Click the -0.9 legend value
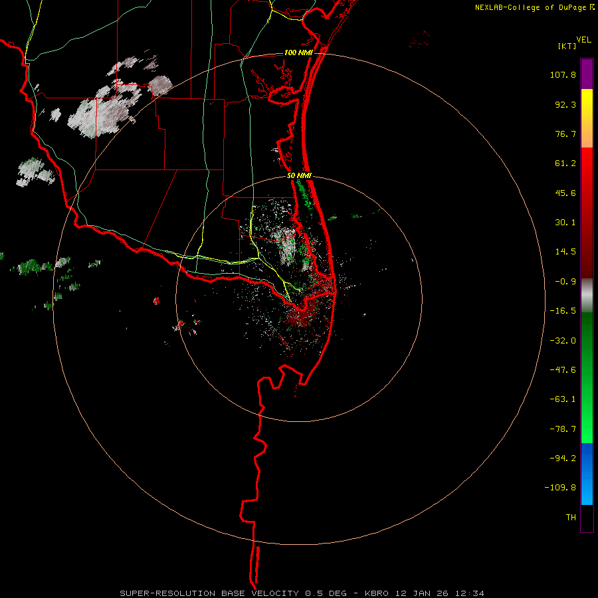This screenshot has width=598, height=598. click(565, 282)
